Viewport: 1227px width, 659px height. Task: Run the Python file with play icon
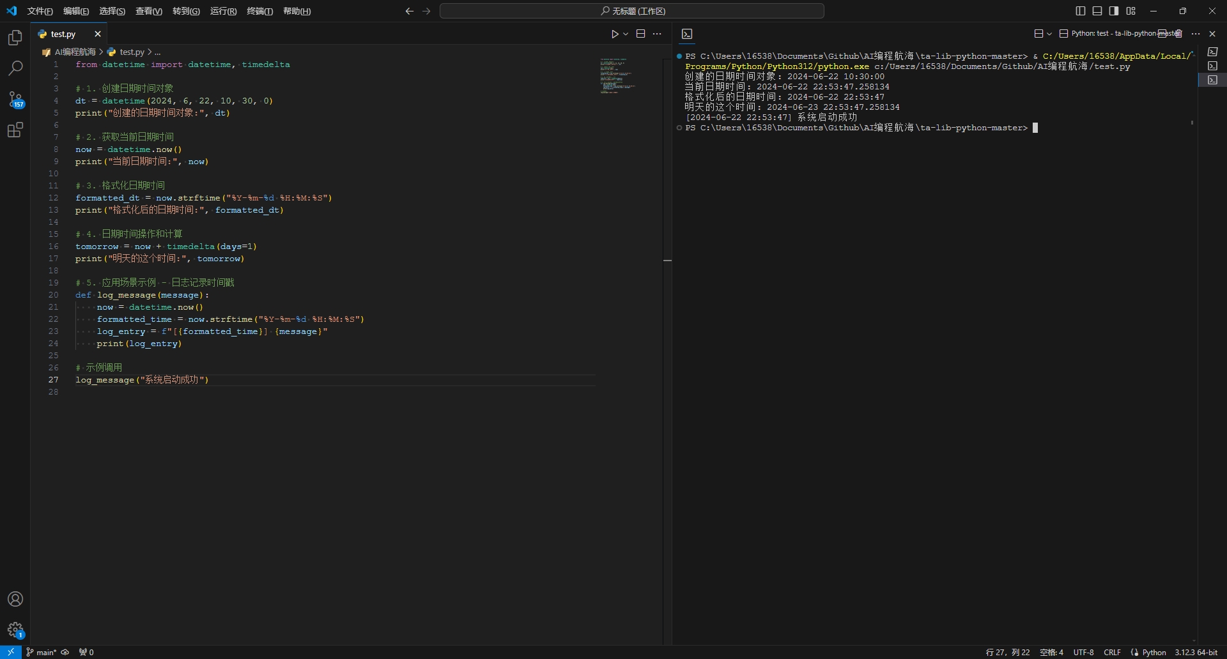[x=614, y=34]
